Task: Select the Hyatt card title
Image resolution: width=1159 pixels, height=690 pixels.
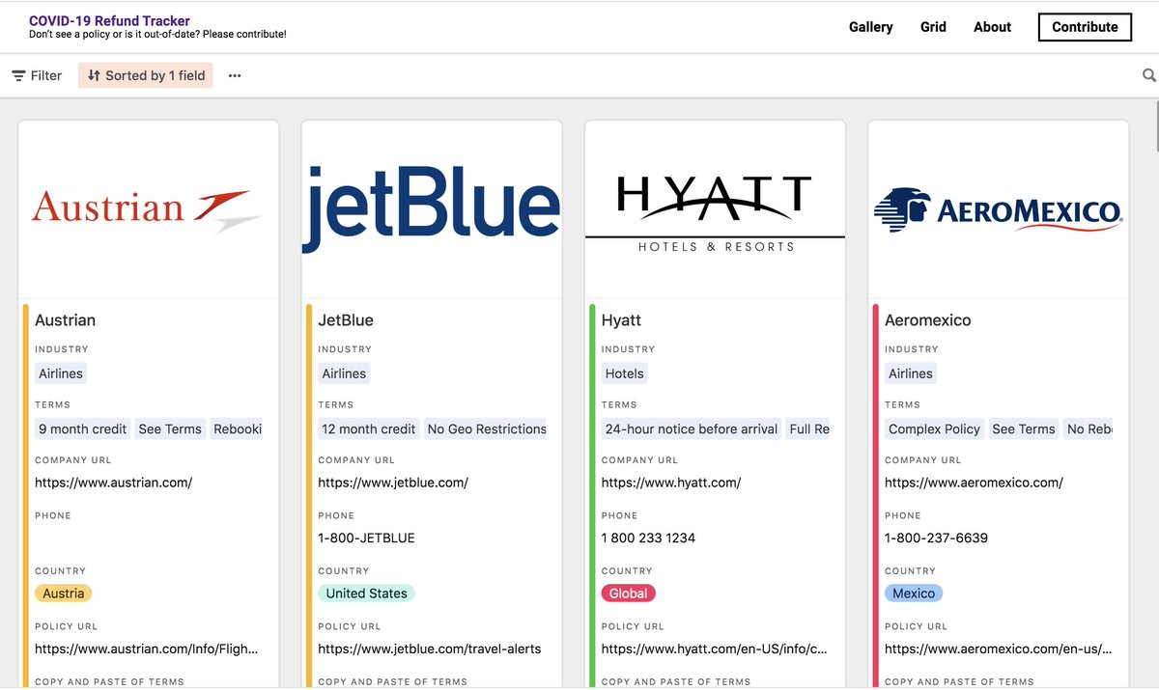Action: click(x=621, y=320)
